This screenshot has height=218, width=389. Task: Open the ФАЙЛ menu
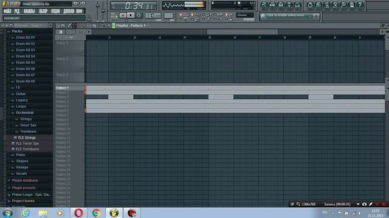coord(7,11)
